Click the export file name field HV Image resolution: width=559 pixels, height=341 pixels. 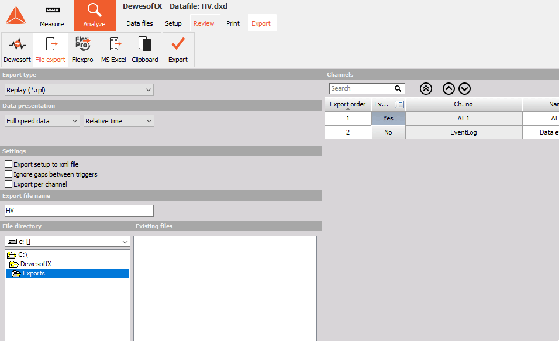pos(79,211)
